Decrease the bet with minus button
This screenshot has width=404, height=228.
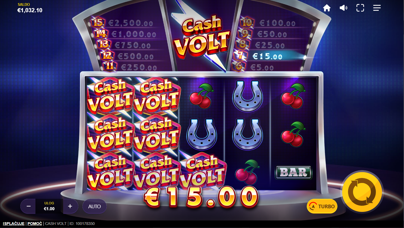pos(28,206)
